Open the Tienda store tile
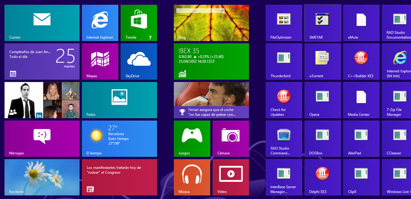This screenshot has width=411, height=199. coord(138,23)
